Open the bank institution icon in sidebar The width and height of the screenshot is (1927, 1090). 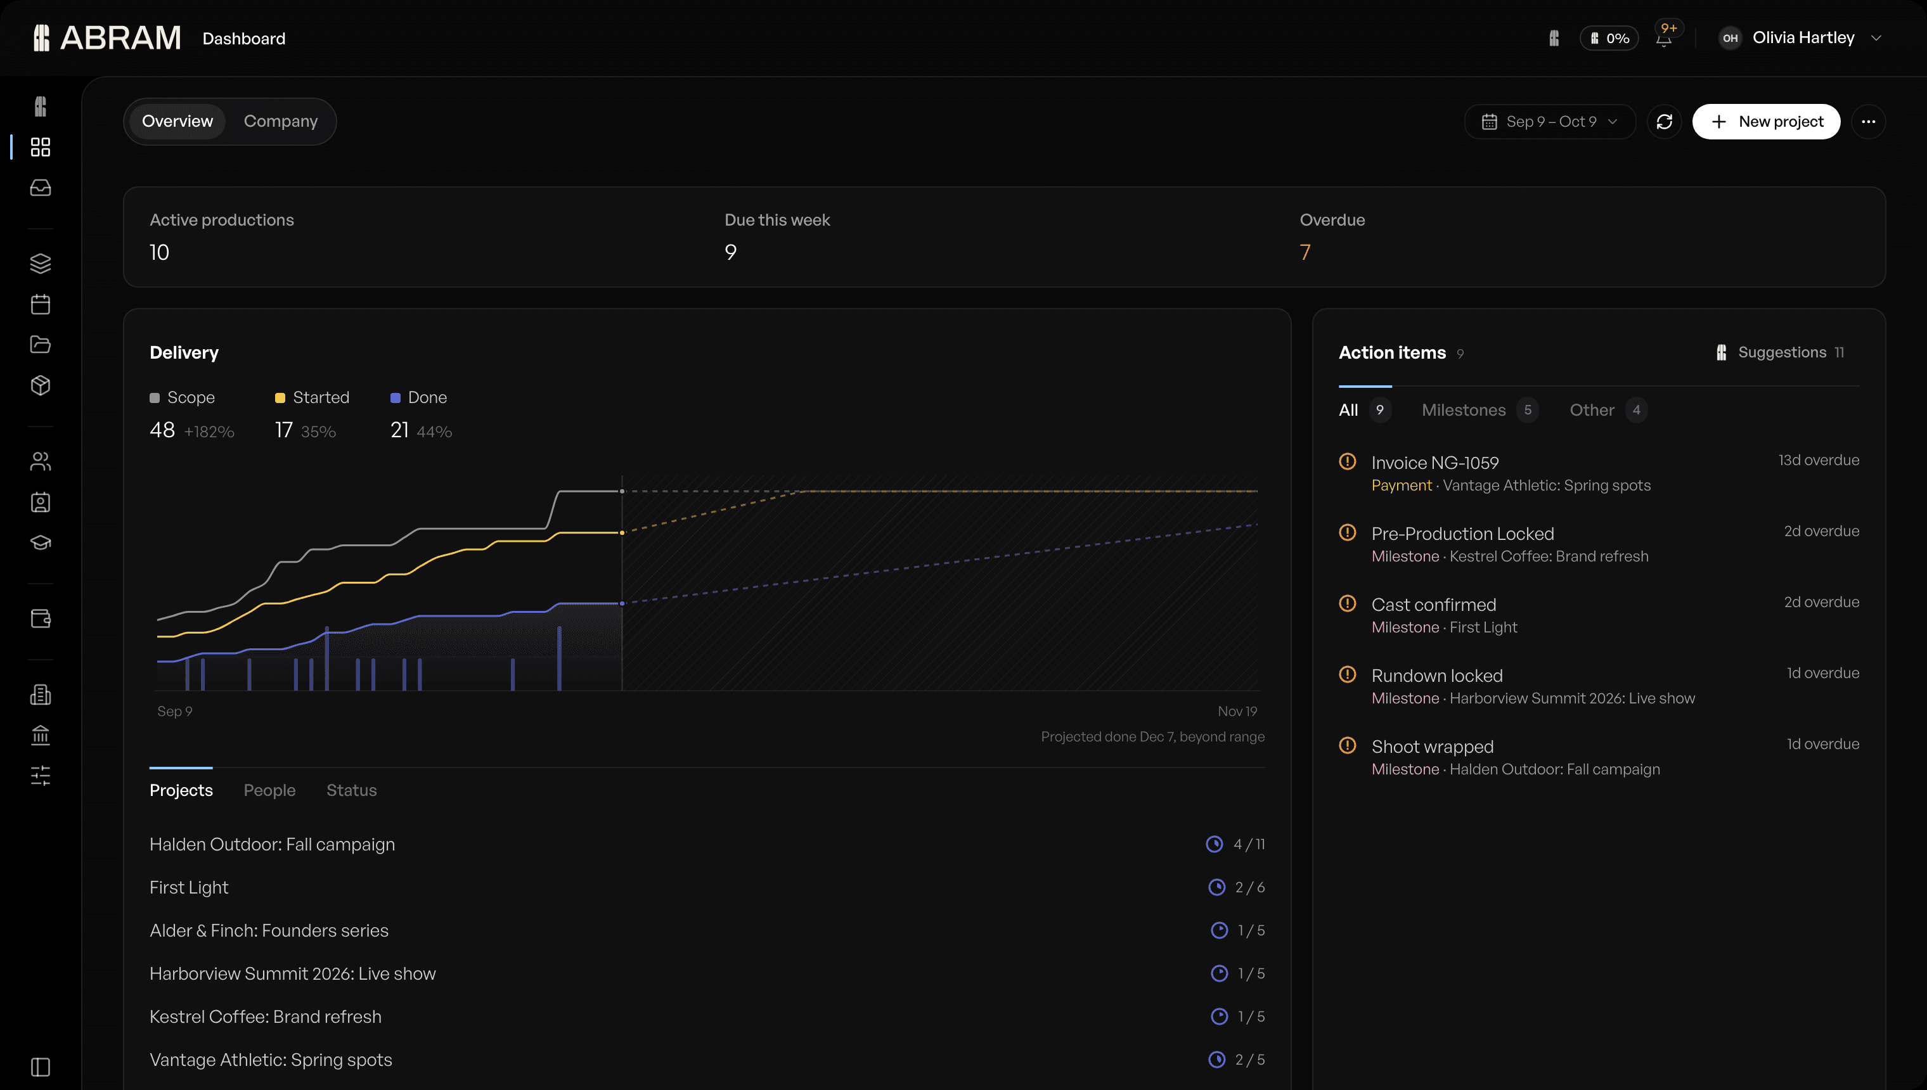click(x=41, y=735)
